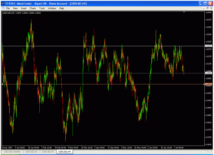This screenshot has height=155, width=214.
Task: Click the 18 Feb 08:00 time axis label
Action: tap(60, 148)
